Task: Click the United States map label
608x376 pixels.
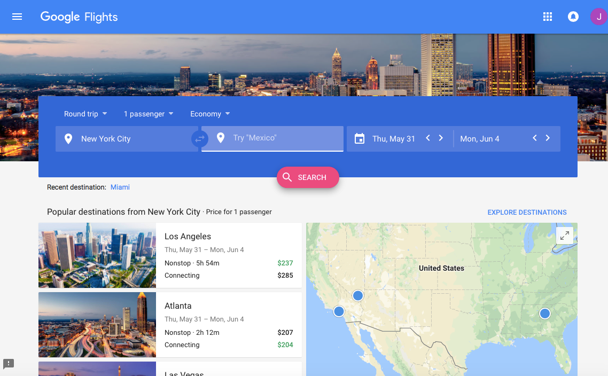Action: (x=441, y=268)
